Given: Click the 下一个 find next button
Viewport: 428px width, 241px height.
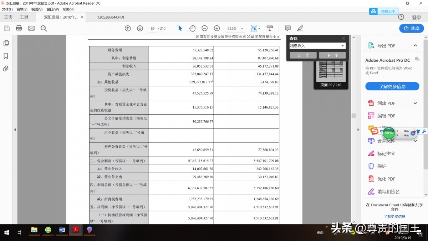Looking at the screenshot, I should click(332, 55).
